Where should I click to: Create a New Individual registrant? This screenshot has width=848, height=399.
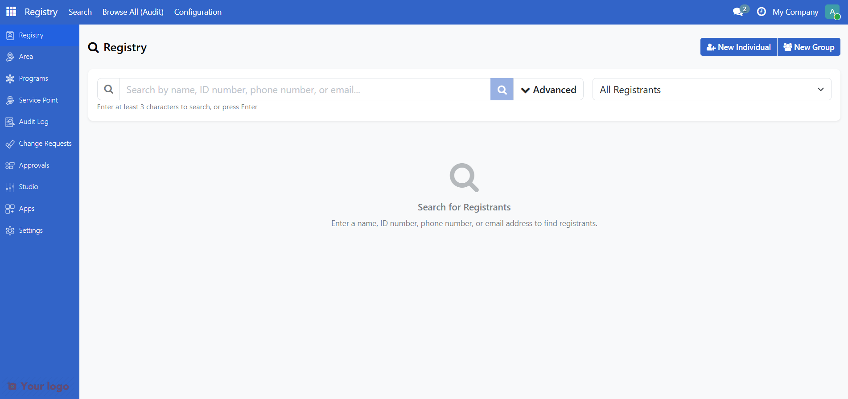coord(739,47)
